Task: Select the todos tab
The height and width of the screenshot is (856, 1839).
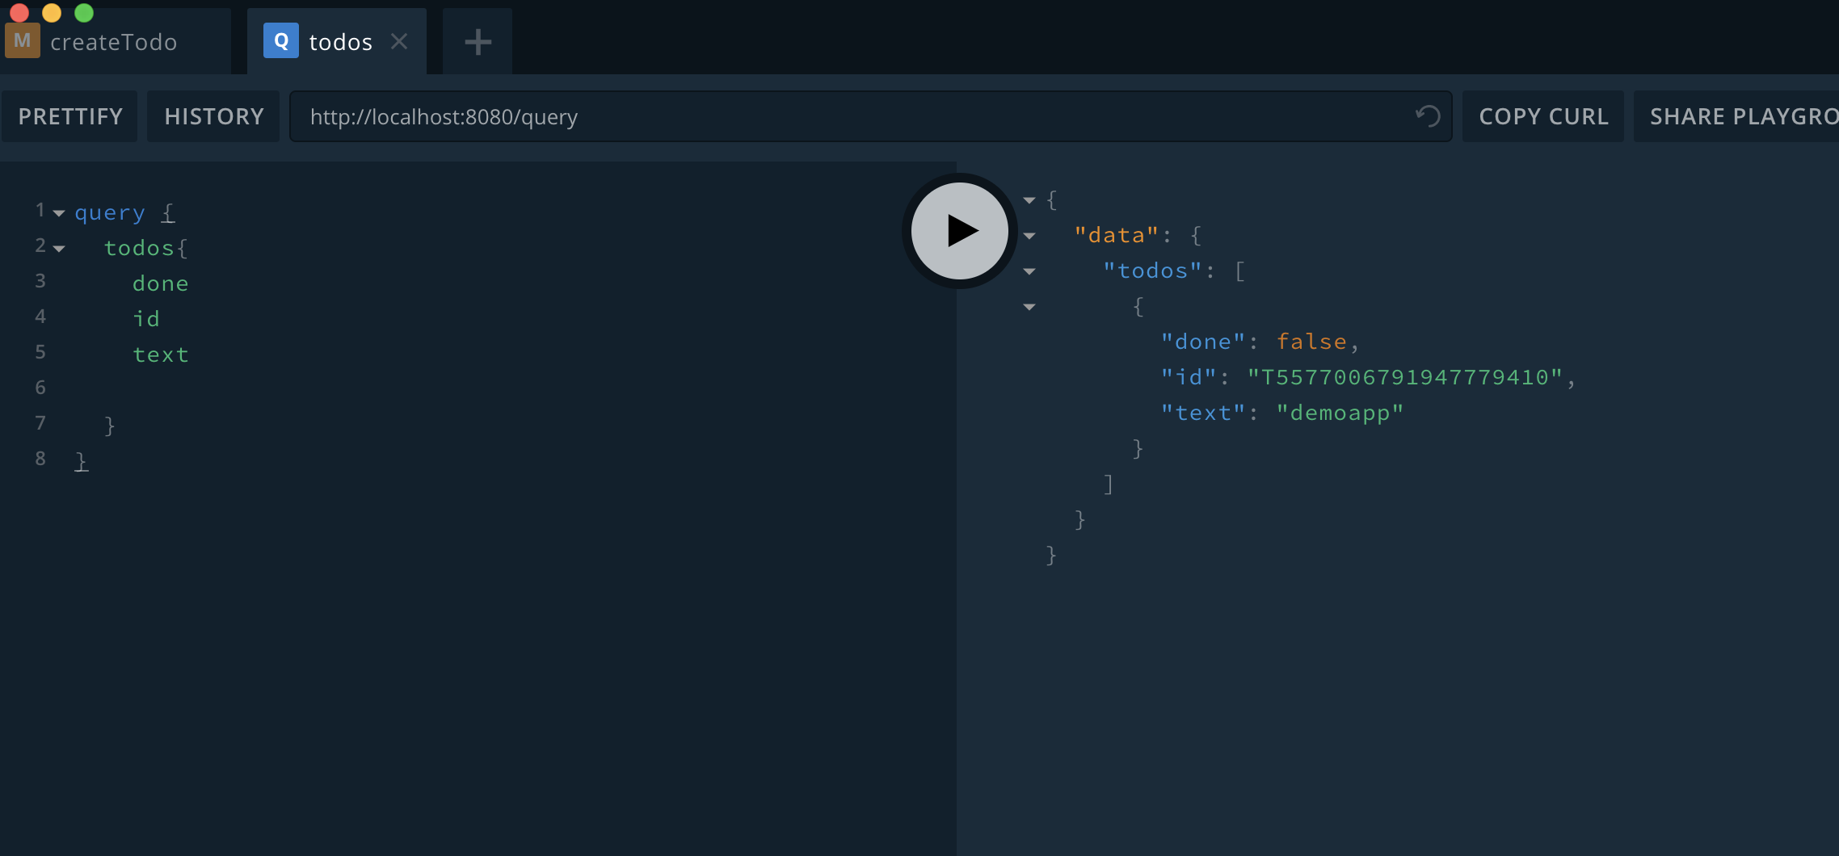Action: coord(337,42)
